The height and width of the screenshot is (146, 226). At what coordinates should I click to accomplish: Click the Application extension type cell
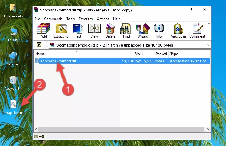pyautogui.click(x=188, y=61)
